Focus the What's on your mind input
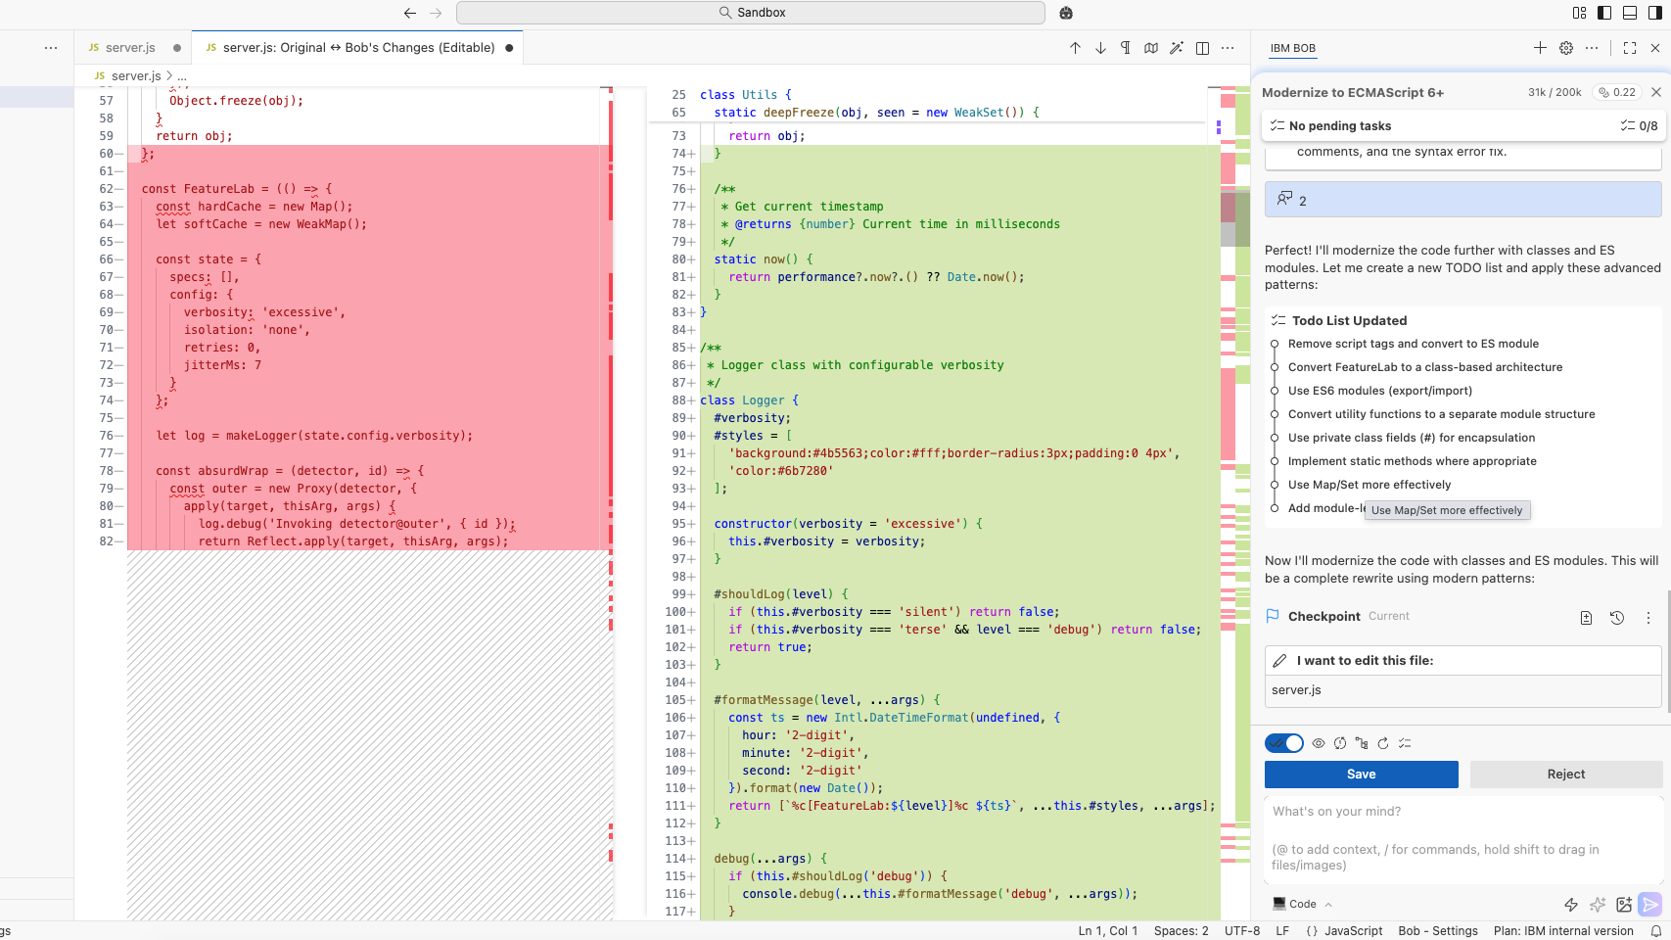Image resolution: width=1671 pixels, height=940 pixels. [x=1463, y=837]
